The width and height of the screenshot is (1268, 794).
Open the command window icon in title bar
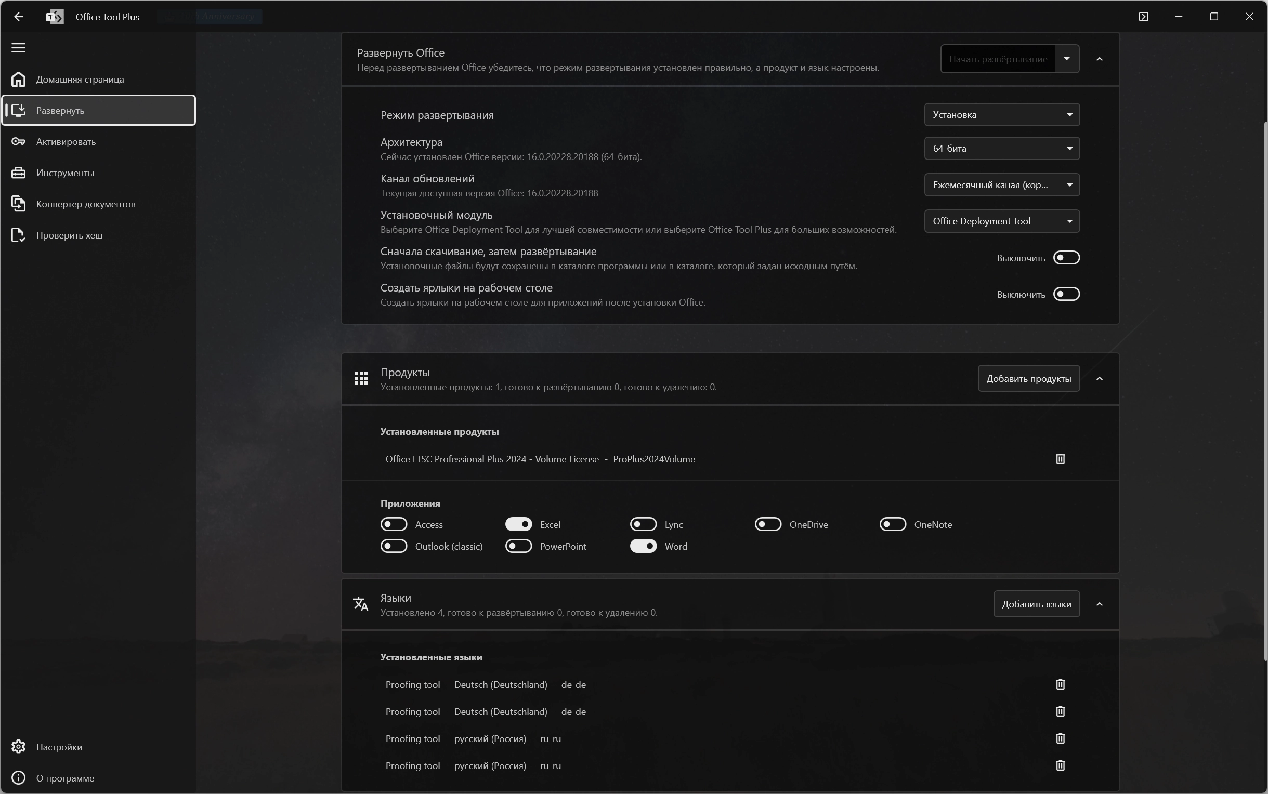[x=1144, y=17]
